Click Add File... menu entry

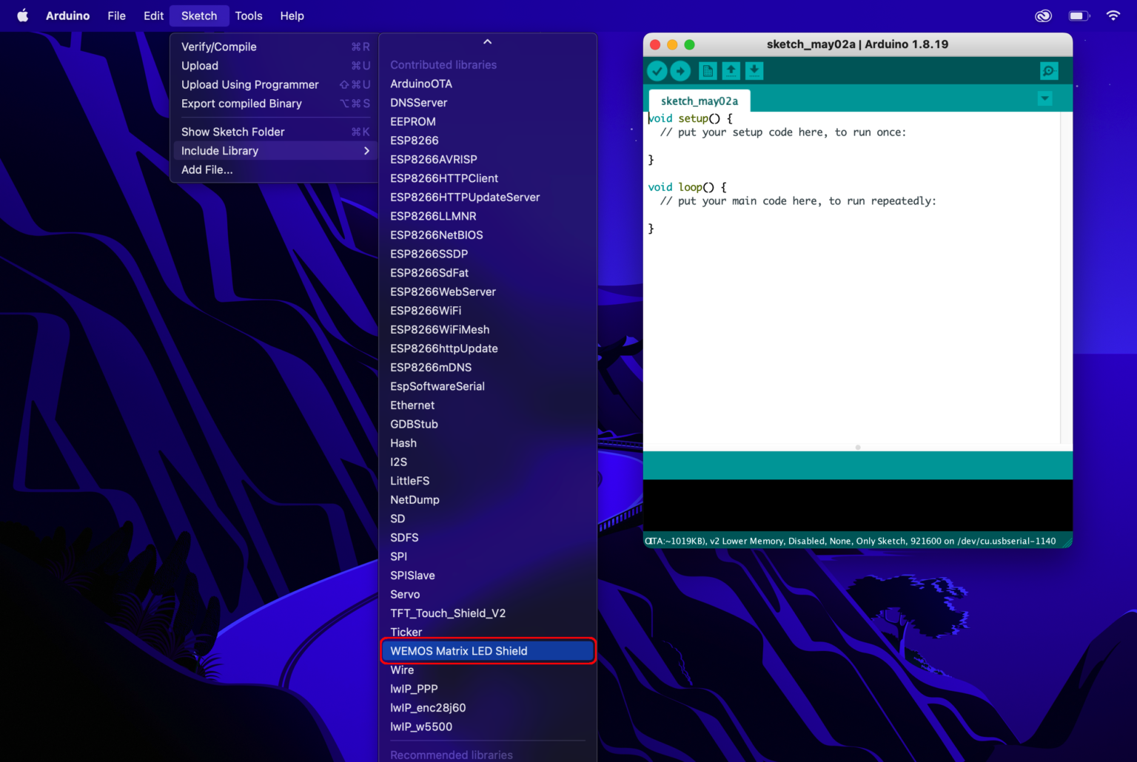pos(207,169)
